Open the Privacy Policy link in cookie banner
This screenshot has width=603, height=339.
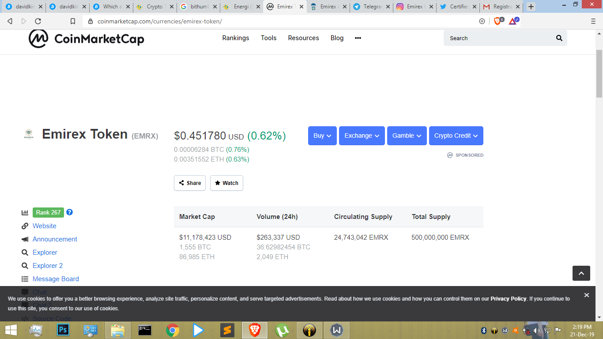(509, 299)
